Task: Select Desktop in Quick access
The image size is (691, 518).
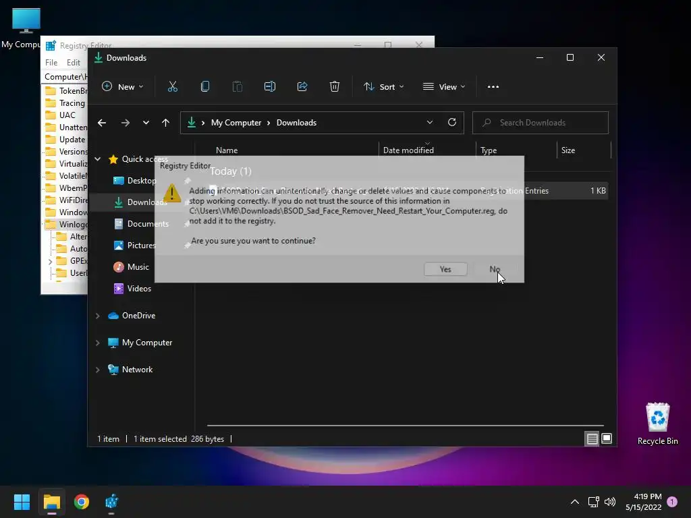Action: pyautogui.click(x=142, y=181)
